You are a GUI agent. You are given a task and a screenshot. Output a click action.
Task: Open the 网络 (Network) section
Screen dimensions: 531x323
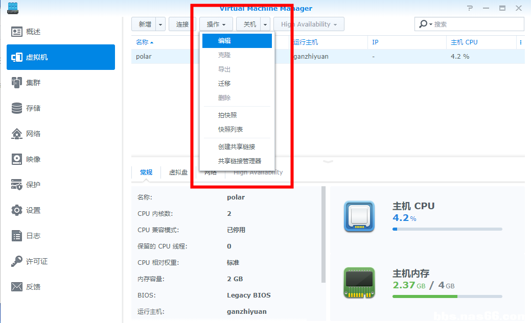coord(28,133)
